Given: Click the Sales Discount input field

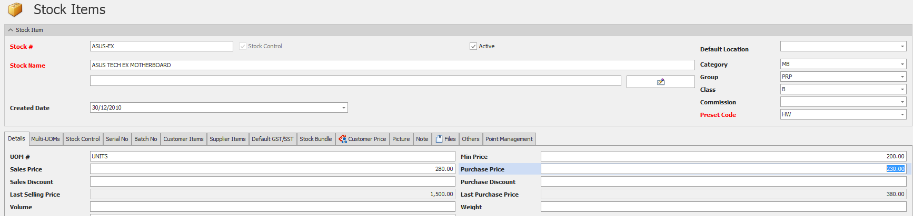Looking at the screenshot, I should [273, 181].
